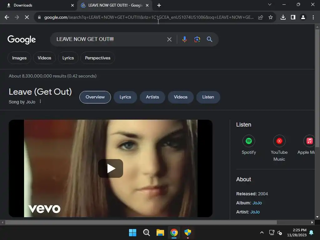The height and width of the screenshot is (240, 320).
Task: Click the horizontal page scrollbar
Action: point(141,222)
